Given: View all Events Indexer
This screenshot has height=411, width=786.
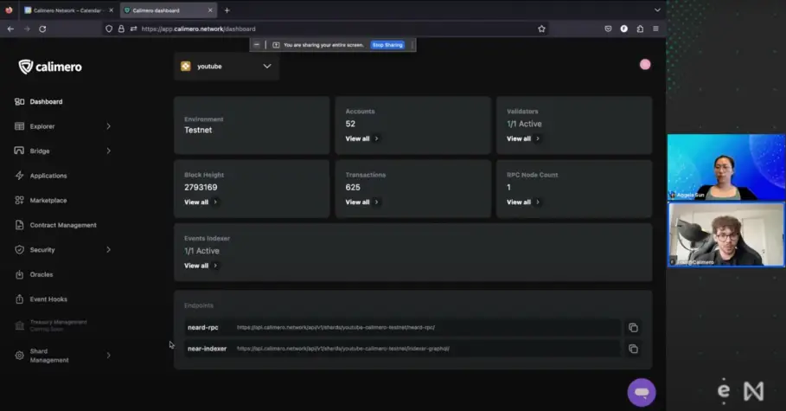Looking at the screenshot, I should point(201,266).
